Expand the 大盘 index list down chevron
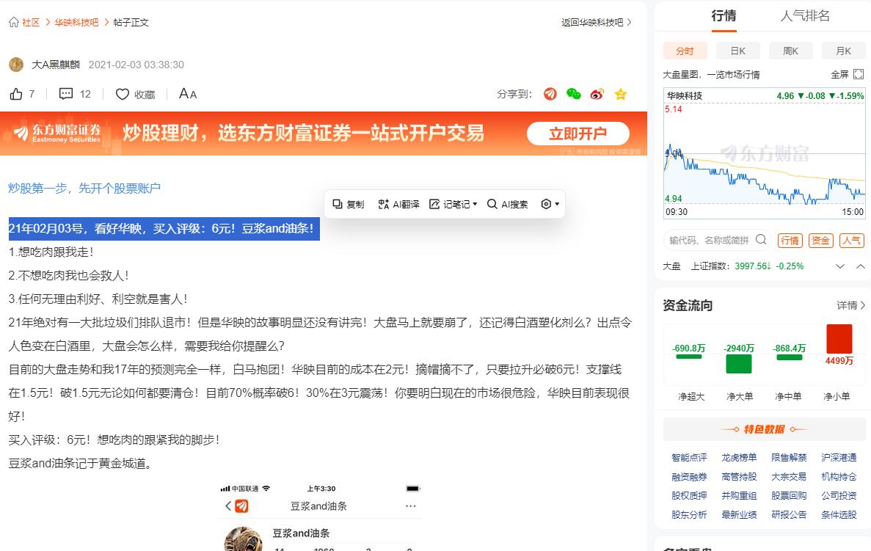871x551 pixels. tap(840, 266)
